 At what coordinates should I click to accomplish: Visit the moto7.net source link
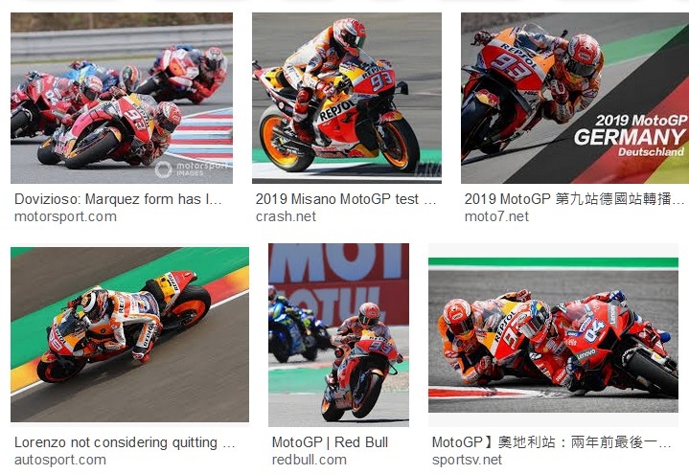coord(496,216)
